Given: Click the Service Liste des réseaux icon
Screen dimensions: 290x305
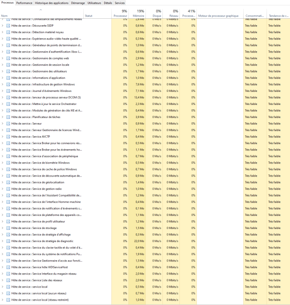Looking at the screenshot, I should point(8,280).
